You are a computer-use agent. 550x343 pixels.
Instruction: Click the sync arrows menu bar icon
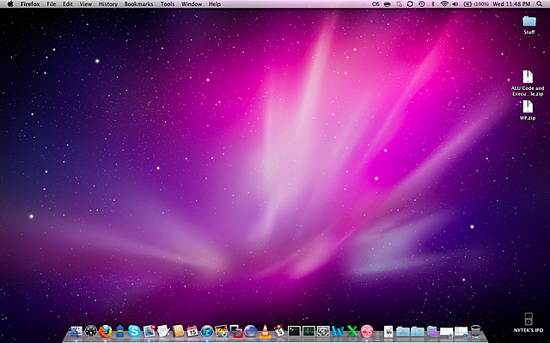pyautogui.click(x=410, y=4)
